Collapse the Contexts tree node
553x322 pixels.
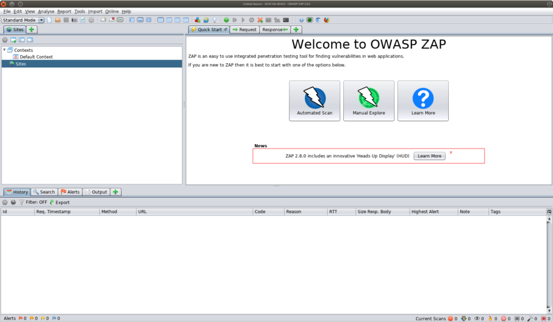click(x=4, y=50)
